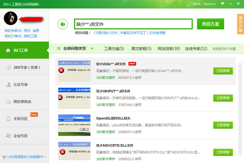Viewport: 244px width, 163px height.
Task: Open 认证专家 section
Action: [24, 84]
